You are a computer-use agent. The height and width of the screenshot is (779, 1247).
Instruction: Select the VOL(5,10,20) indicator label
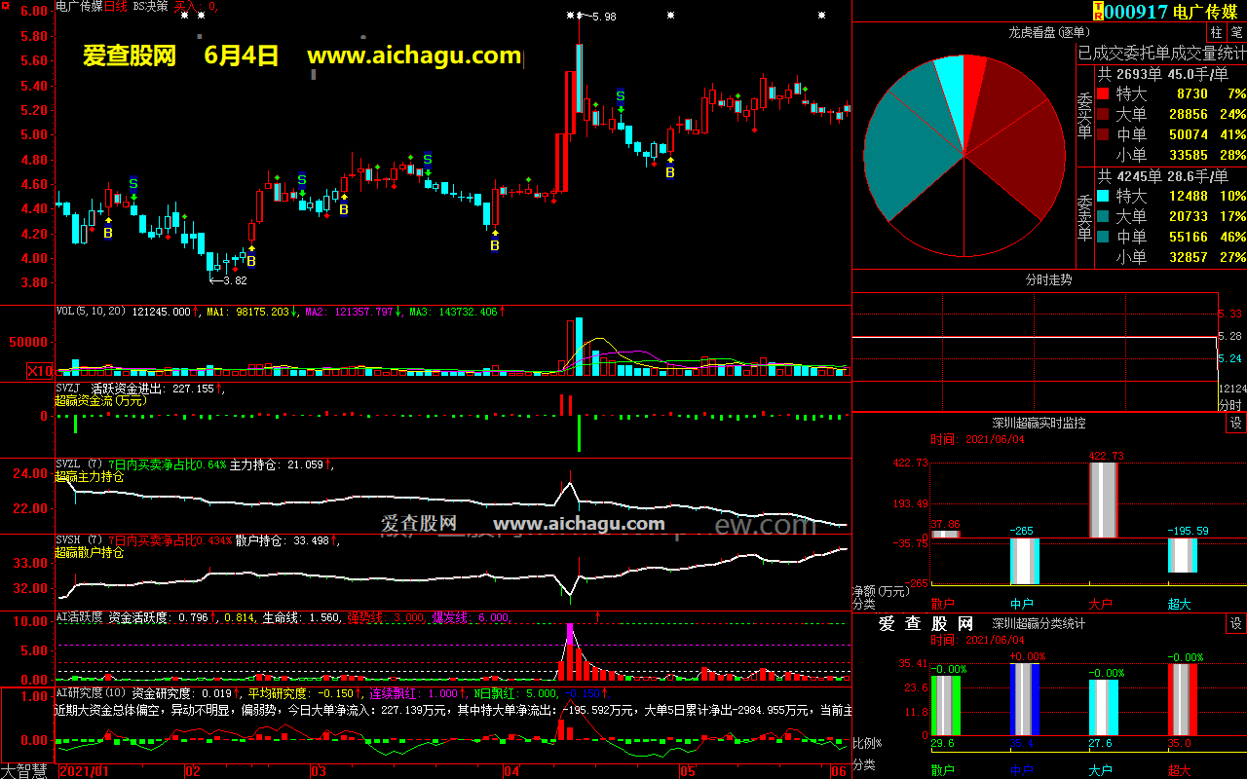pyautogui.click(x=92, y=313)
